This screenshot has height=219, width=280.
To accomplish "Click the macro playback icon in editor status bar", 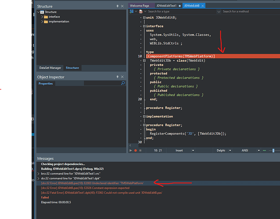I will point(131,150).
